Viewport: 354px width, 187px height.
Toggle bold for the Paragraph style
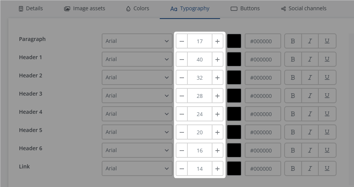pyautogui.click(x=293, y=41)
